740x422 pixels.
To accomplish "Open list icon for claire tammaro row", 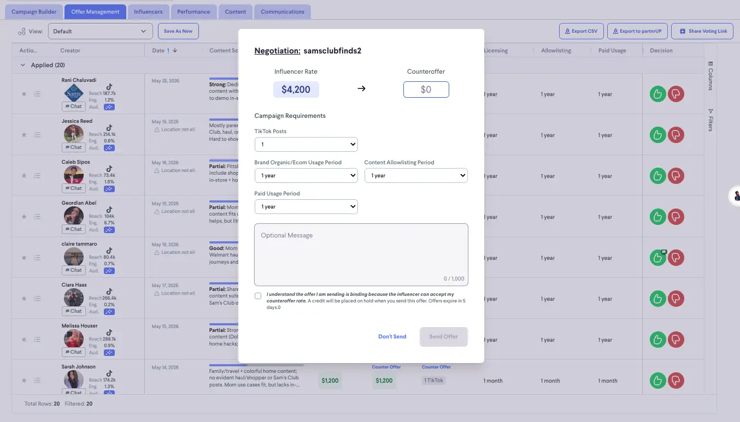I will click(37, 258).
